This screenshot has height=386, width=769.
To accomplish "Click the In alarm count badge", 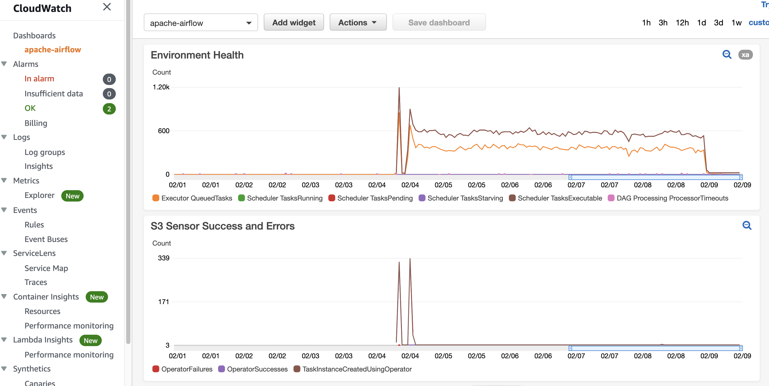I will (x=109, y=79).
